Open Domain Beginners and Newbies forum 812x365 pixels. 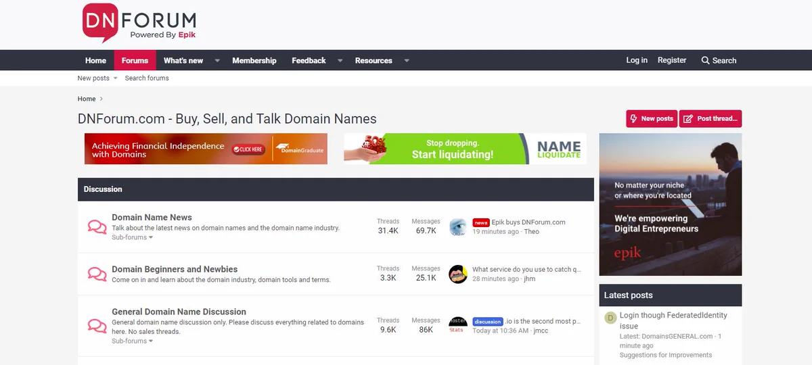[x=175, y=269]
